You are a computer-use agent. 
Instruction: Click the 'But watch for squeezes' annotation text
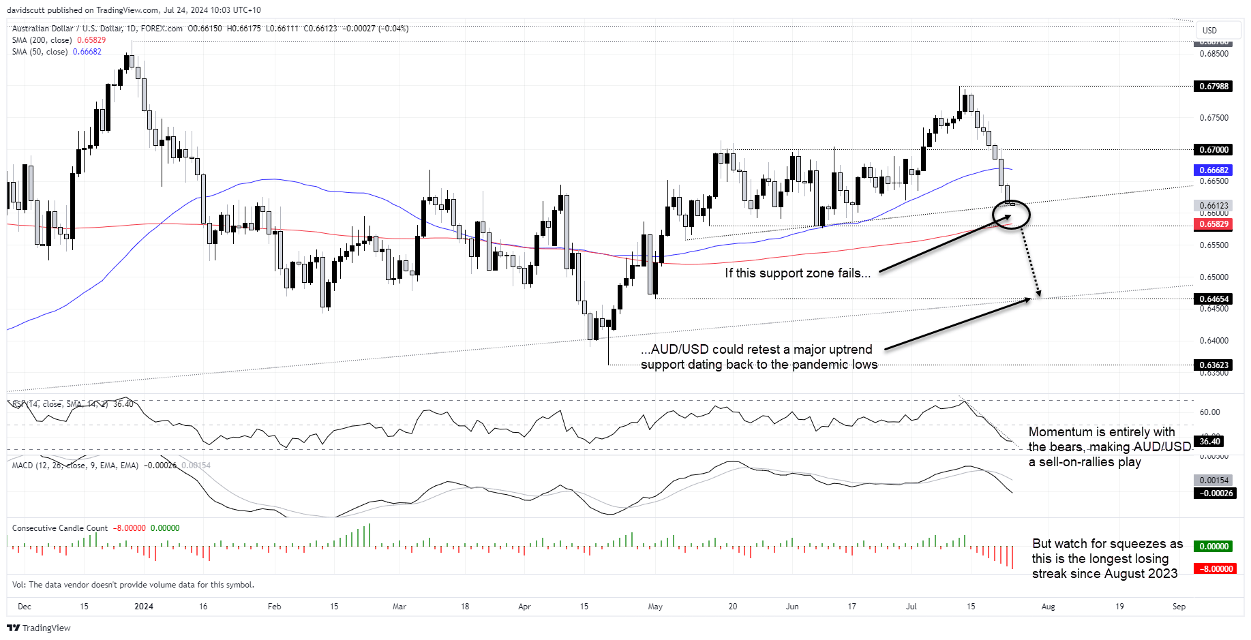click(1107, 559)
